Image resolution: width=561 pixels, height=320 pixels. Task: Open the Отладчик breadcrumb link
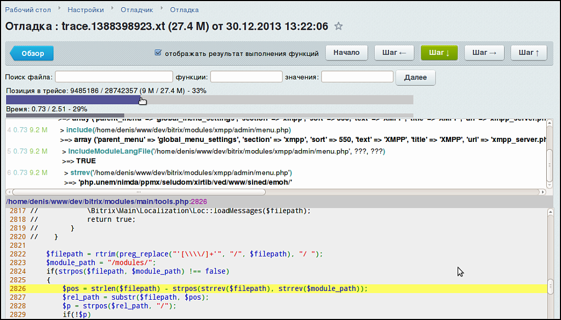pos(137,10)
